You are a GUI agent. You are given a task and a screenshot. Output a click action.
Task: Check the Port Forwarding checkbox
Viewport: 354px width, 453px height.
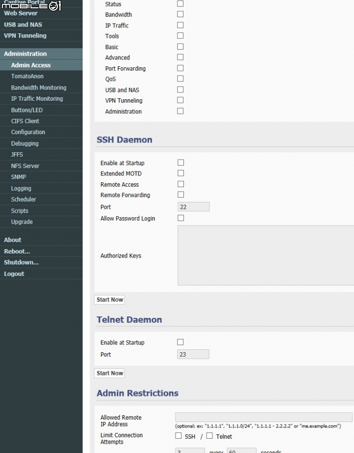point(180,68)
